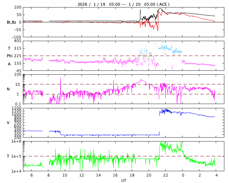The width and height of the screenshot is (229, 183).
Task: Click the 1e+5 tick on the temperature axis
Action: tap(16, 156)
